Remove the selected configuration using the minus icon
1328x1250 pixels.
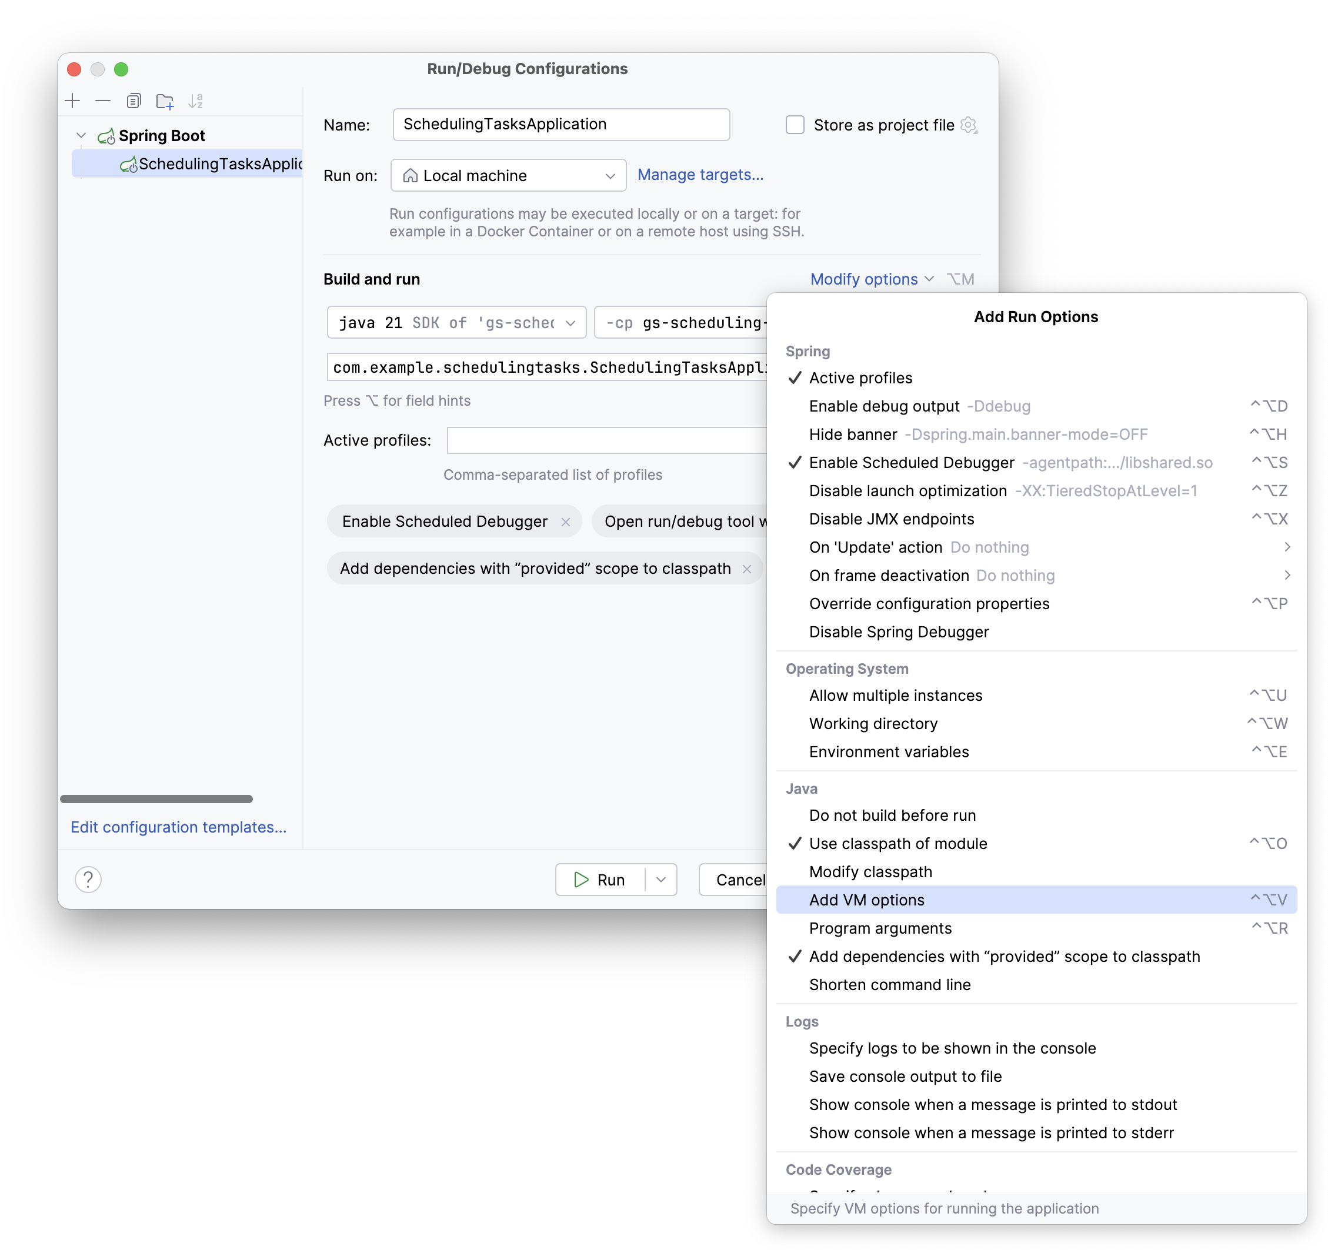click(102, 101)
